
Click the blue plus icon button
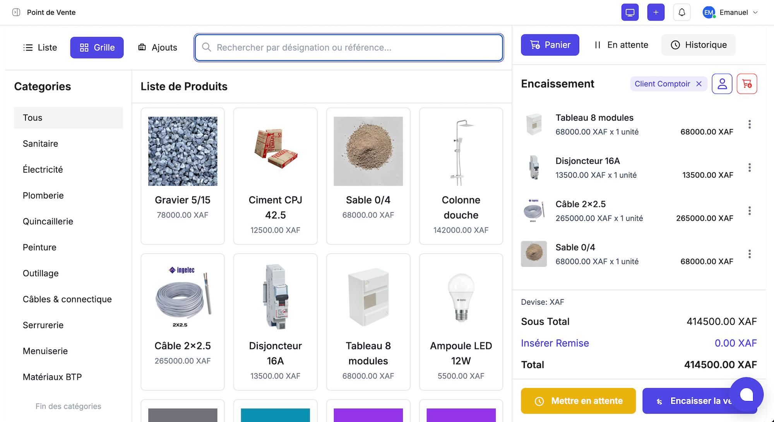656,12
